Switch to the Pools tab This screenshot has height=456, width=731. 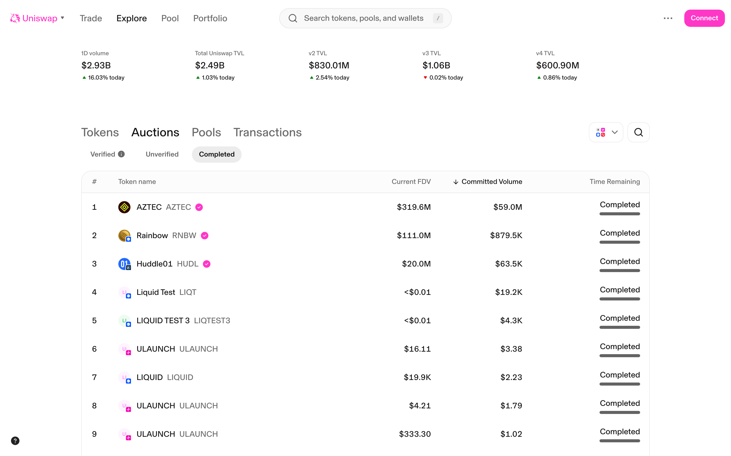coord(206,132)
